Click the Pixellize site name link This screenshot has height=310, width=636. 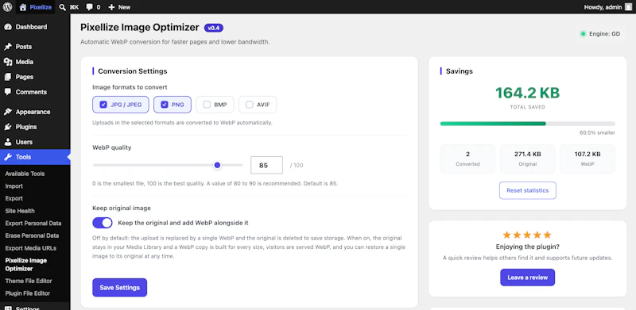click(x=41, y=7)
